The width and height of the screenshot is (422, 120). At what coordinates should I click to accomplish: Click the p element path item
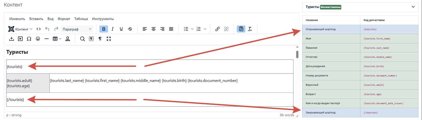coord(7,115)
